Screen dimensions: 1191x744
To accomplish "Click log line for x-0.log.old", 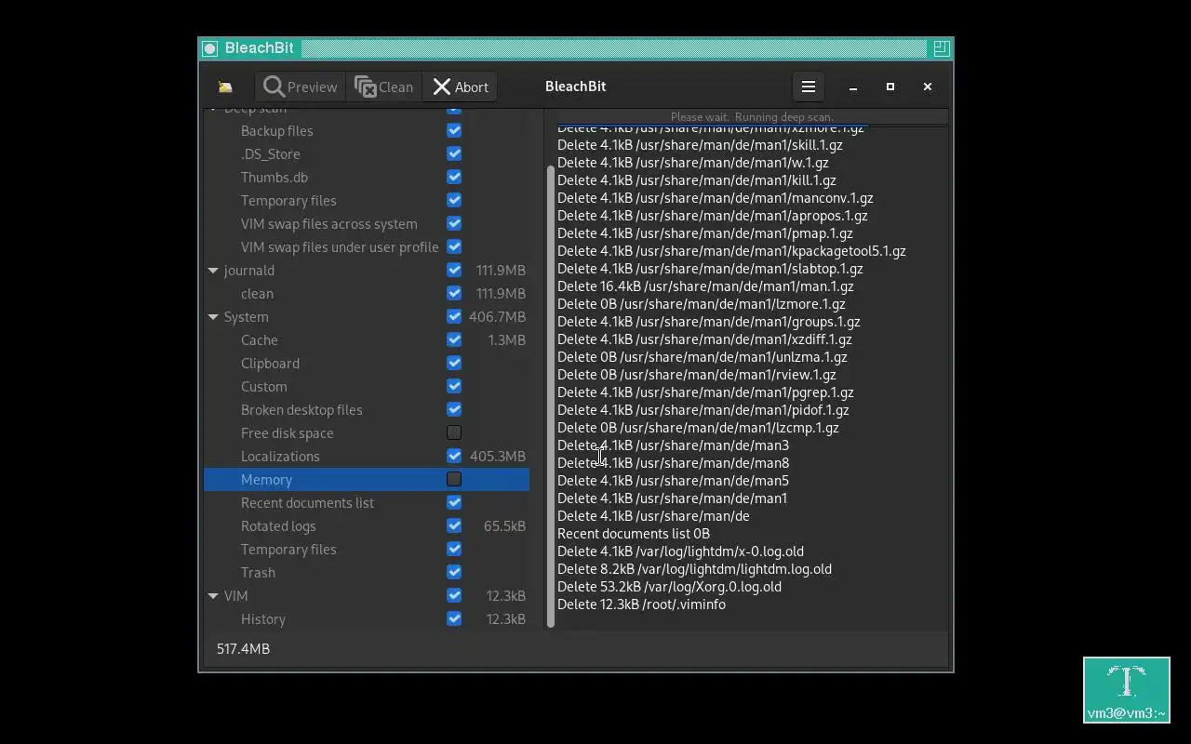I will [680, 551].
